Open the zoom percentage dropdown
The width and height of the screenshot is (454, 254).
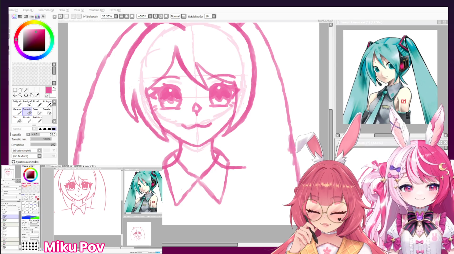(x=116, y=16)
